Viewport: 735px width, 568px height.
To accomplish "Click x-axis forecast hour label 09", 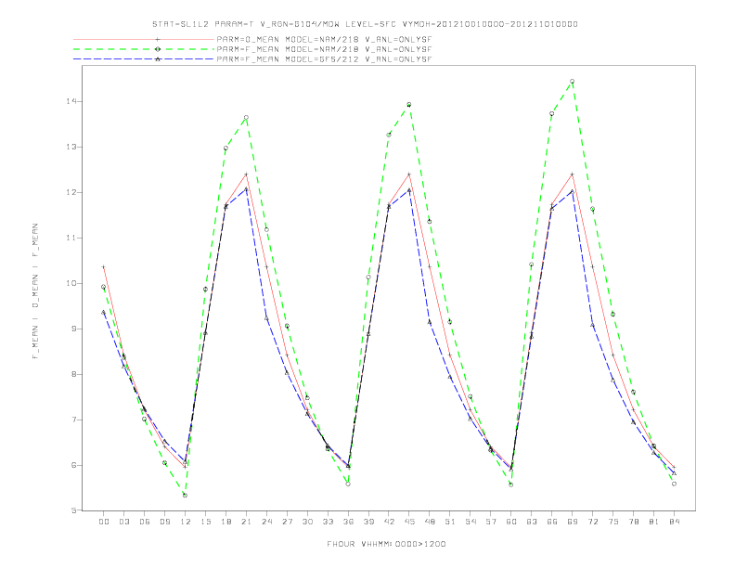I will pos(164,522).
